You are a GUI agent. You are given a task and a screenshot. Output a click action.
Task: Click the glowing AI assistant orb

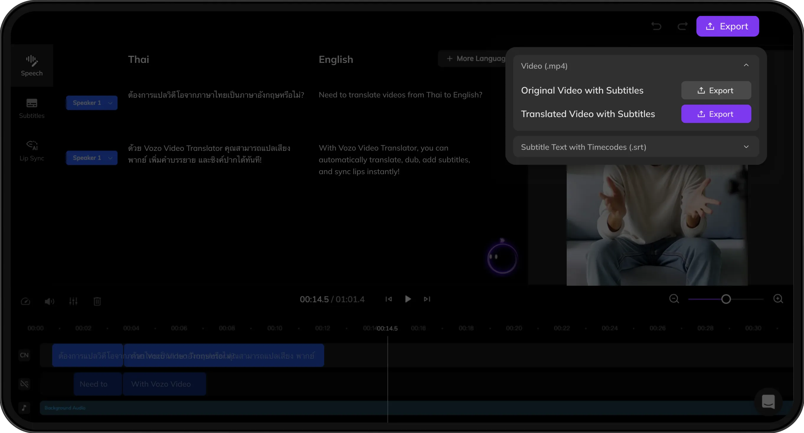click(502, 259)
